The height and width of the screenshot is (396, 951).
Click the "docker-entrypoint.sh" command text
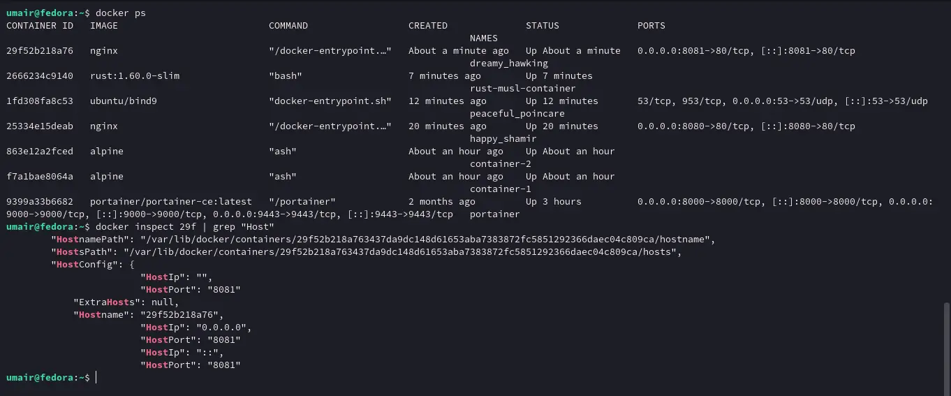330,101
